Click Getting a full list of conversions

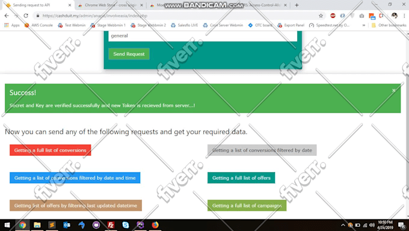point(51,150)
